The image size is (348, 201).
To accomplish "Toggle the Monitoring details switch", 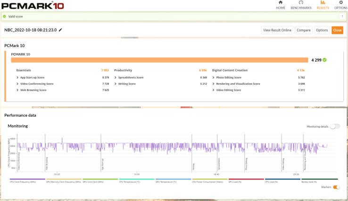I will point(335,127).
